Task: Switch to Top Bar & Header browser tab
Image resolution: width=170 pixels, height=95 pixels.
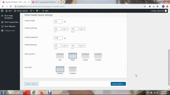Action: (x=16, y=2)
